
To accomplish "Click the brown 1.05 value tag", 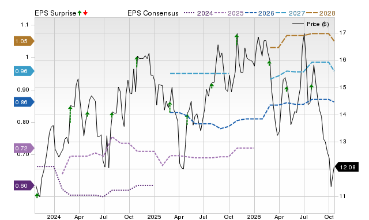I will tap(24, 41).
